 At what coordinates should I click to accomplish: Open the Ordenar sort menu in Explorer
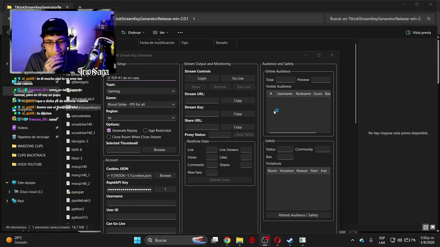133,33
